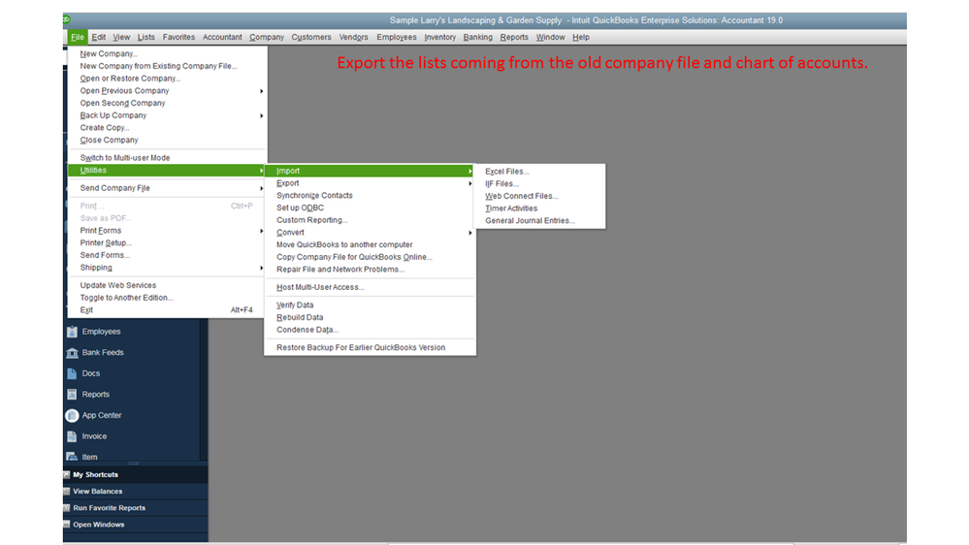
Task: Launch App Center from sidebar icon
Action: point(72,415)
